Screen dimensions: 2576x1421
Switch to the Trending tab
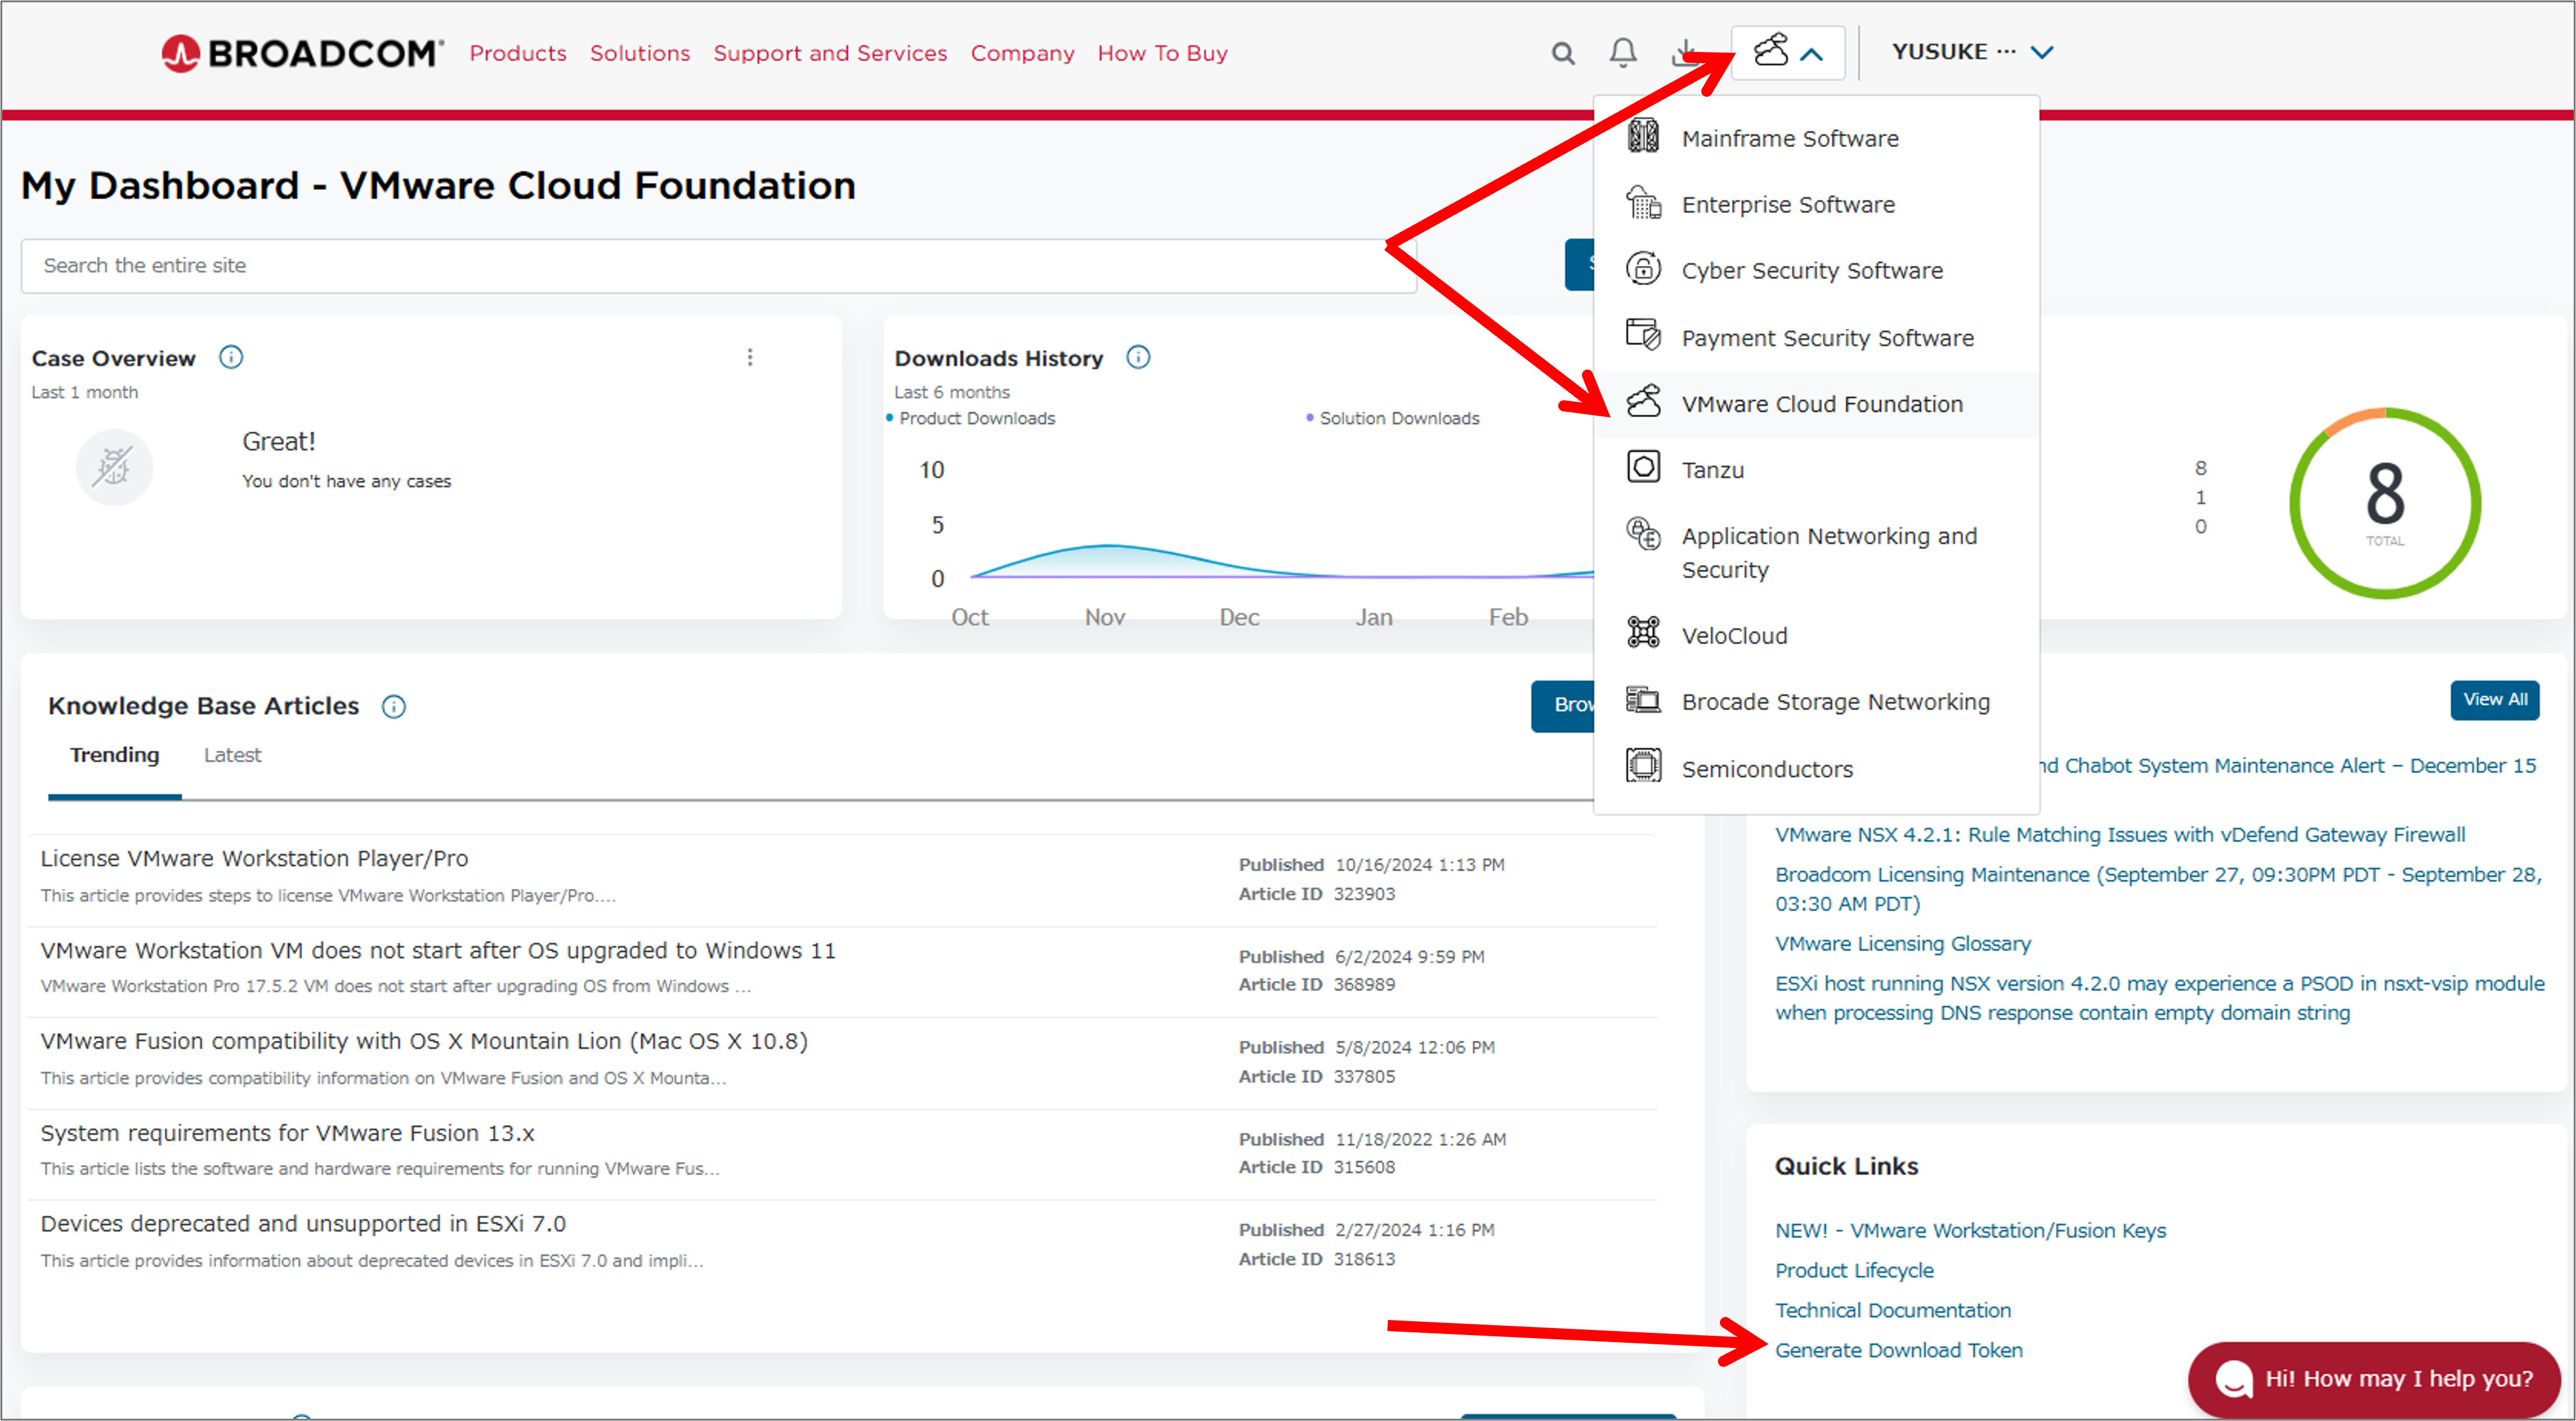click(x=115, y=755)
